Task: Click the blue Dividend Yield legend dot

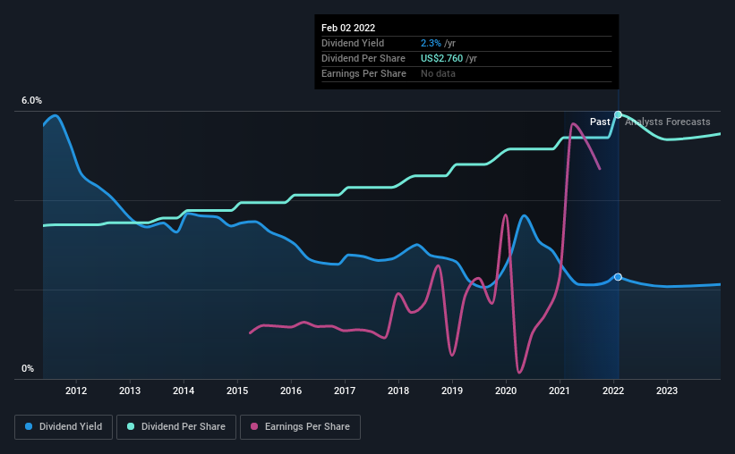Action: pyautogui.click(x=29, y=426)
